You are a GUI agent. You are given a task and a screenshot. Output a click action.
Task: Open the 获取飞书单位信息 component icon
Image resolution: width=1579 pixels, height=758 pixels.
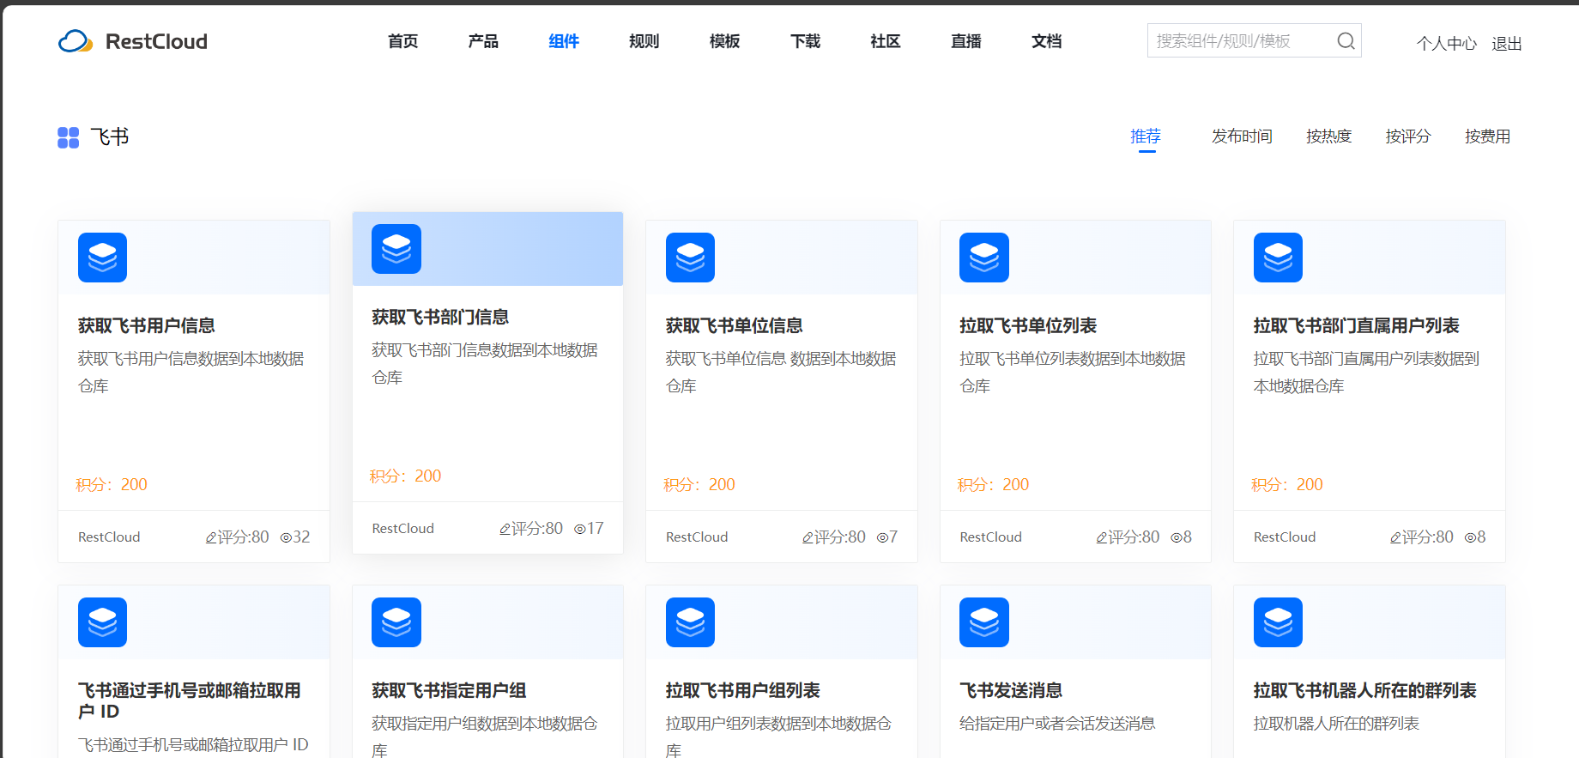pyautogui.click(x=690, y=258)
